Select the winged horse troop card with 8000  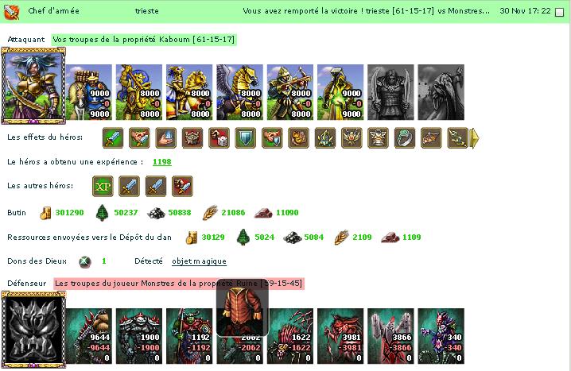239,92
